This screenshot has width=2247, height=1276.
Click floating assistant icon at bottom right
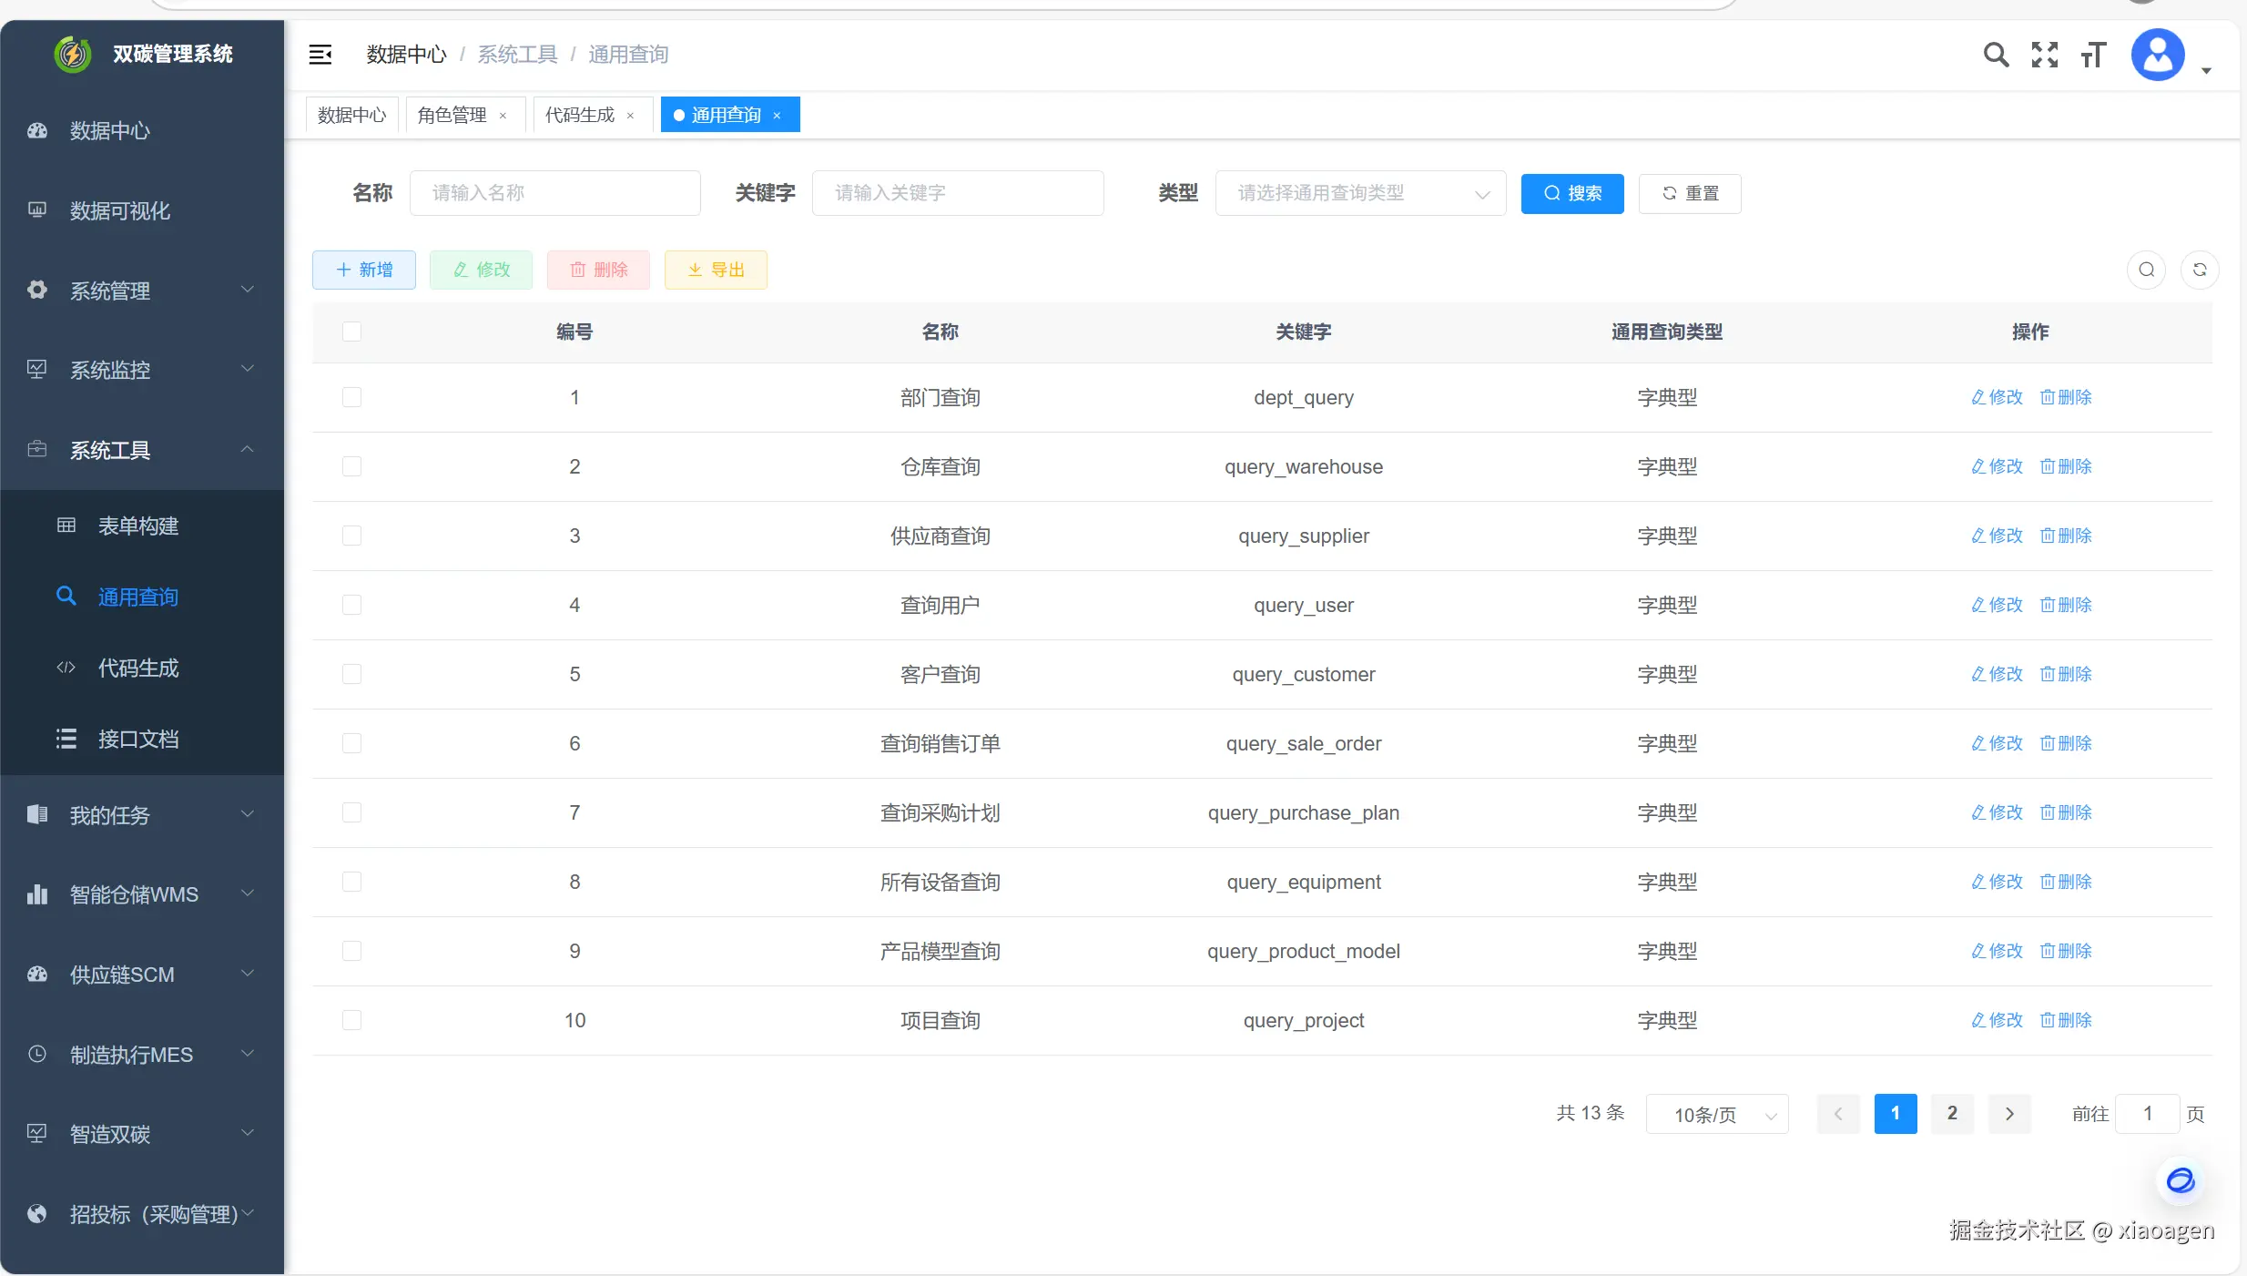click(2180, 1180)
